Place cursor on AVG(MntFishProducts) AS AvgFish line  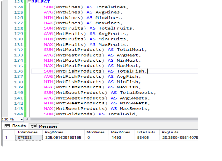point(92,77)
